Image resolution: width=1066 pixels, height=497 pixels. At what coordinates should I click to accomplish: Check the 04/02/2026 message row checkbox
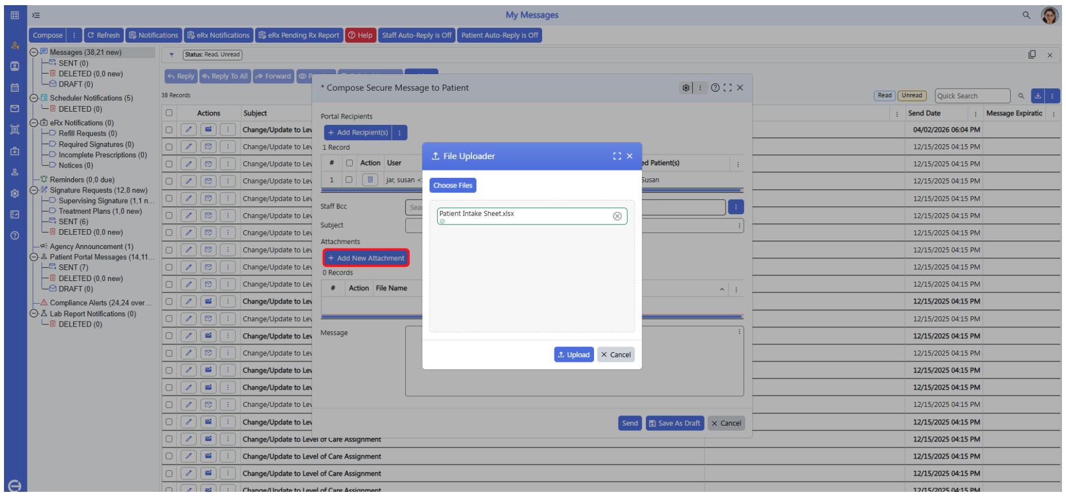coord(169,130)
